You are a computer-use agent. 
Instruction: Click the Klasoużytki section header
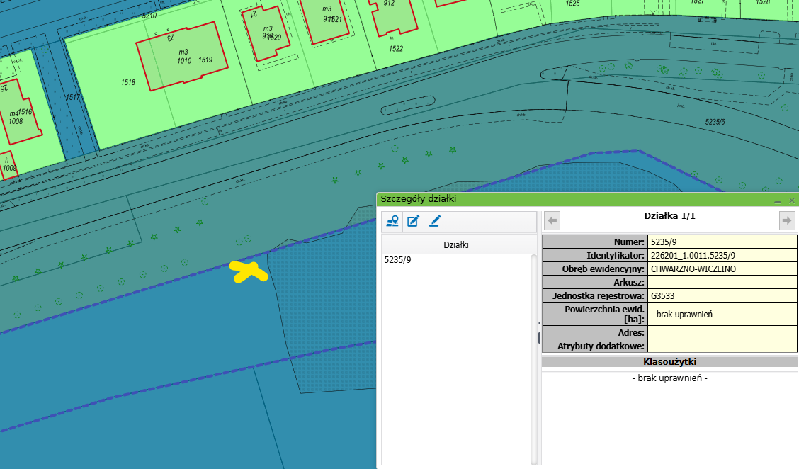(x=669, y=362)
